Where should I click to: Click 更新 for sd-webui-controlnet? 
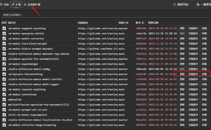point(182,94)
